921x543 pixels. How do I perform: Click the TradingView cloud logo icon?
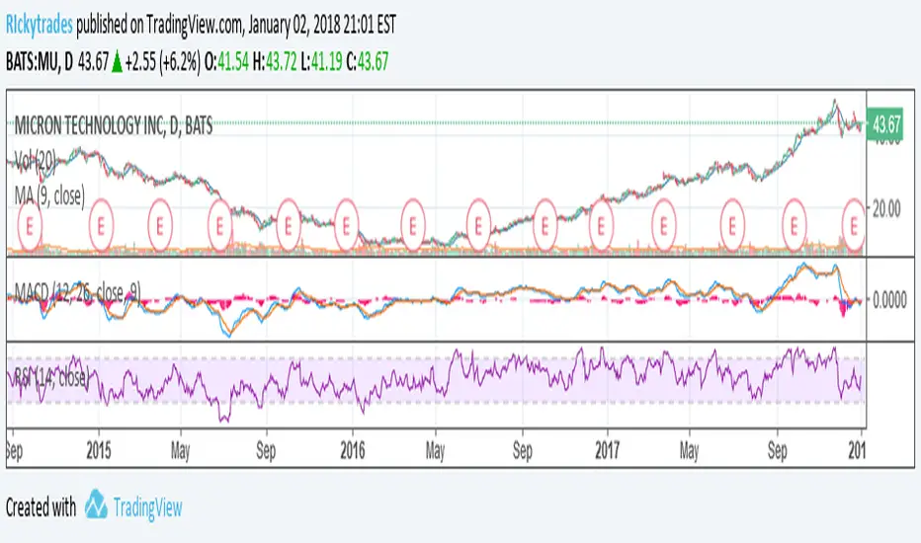coord(96,504)
